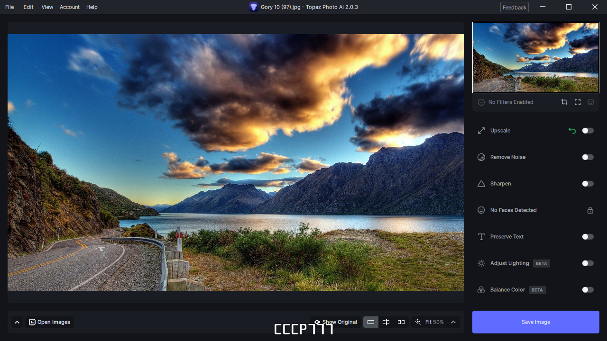This screenshot has width=607, height=341.
Task: Expand the bottom-left filmstrip chevron
Action: tap(17, 322)
